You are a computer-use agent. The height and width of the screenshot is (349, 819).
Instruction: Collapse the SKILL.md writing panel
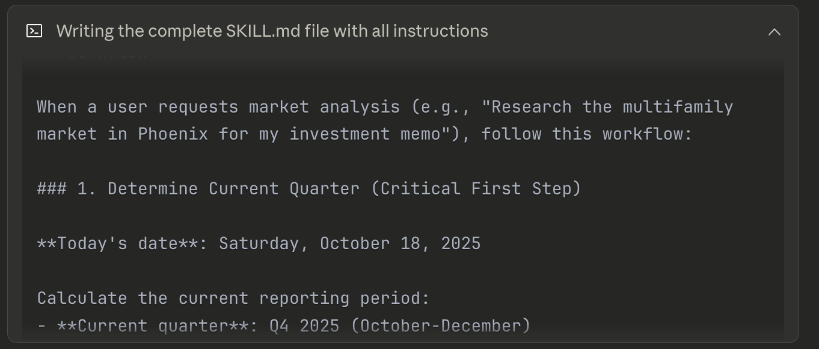coord(775,31)
